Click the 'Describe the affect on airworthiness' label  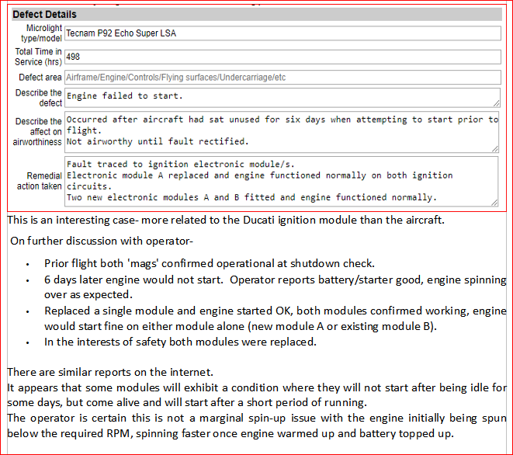point(37,131)
